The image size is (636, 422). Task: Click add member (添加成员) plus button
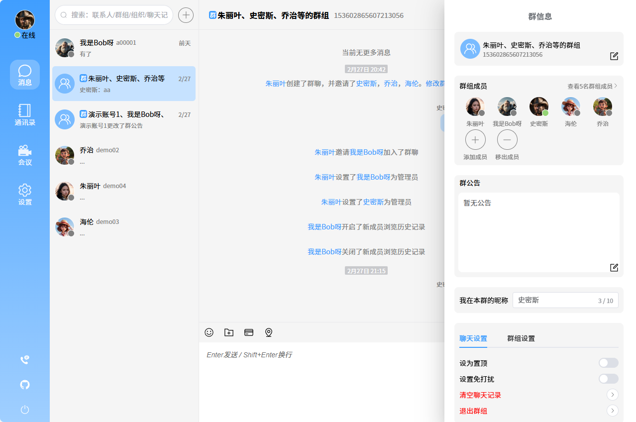(475, 140)
